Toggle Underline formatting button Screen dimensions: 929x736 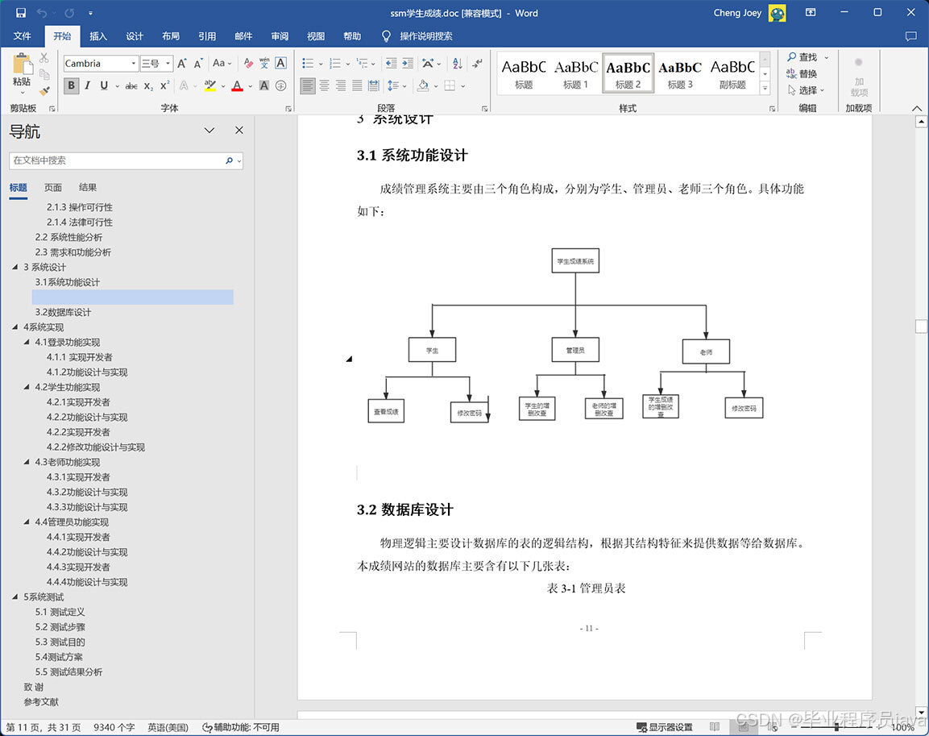click(104, 86)
